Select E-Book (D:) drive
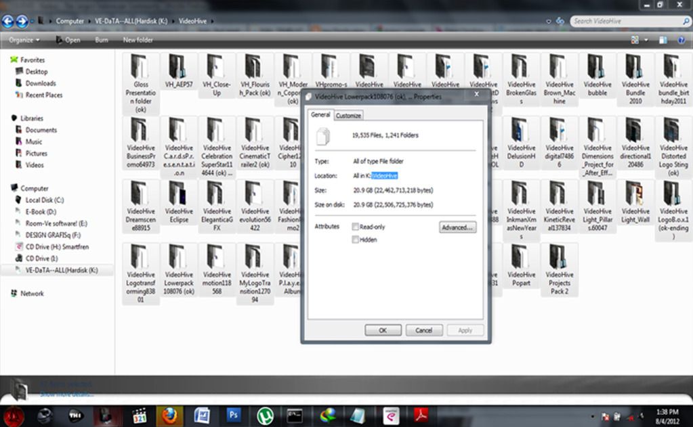Viewport: 693px width, 427px height. tap(41, 212)
